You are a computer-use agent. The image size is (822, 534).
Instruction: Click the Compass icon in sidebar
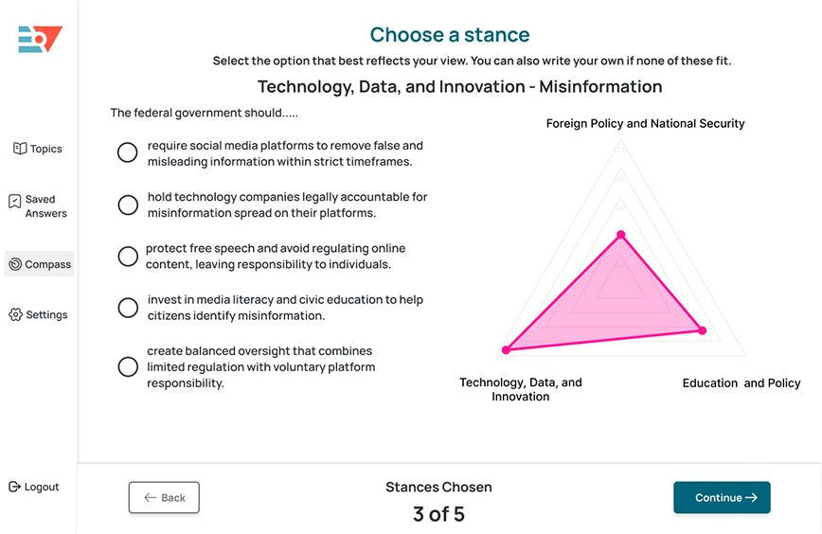pyautogui.click(x=15, y=264)
